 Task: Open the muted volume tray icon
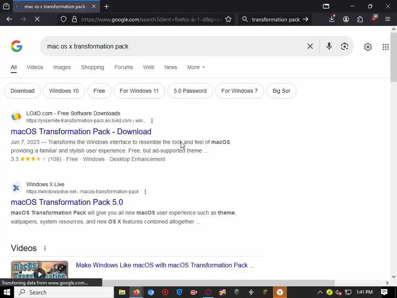point(338,292)
